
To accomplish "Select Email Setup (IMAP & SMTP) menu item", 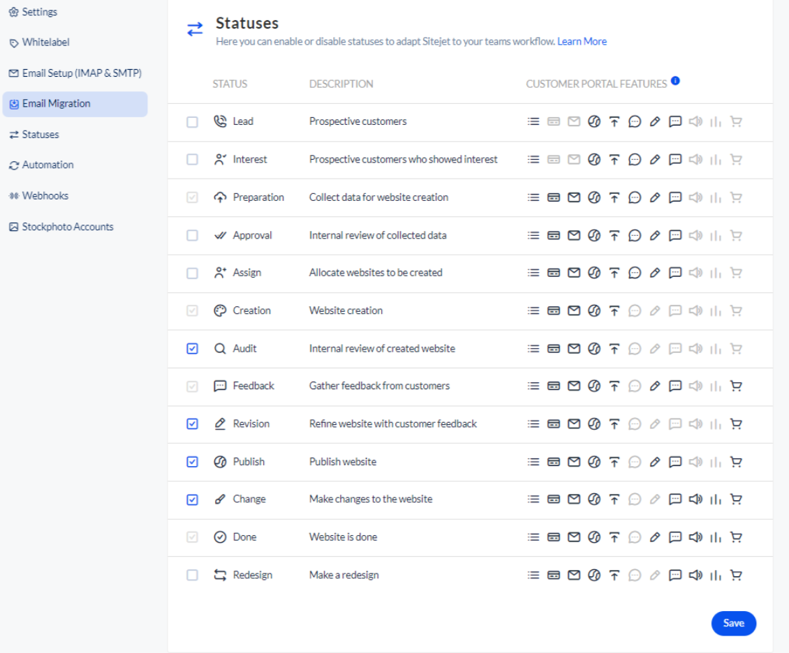I will click(81, 73).
